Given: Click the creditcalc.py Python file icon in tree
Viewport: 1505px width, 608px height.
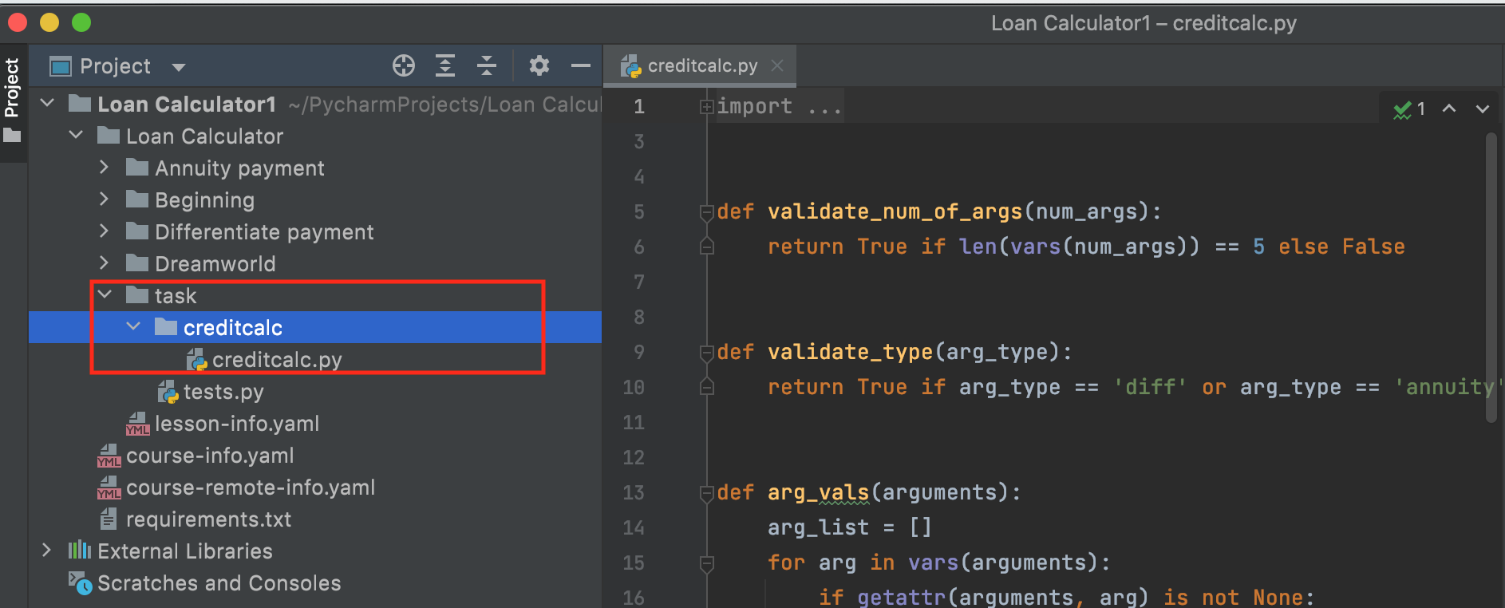Looking at the screenshot, I should pos(196,360).
